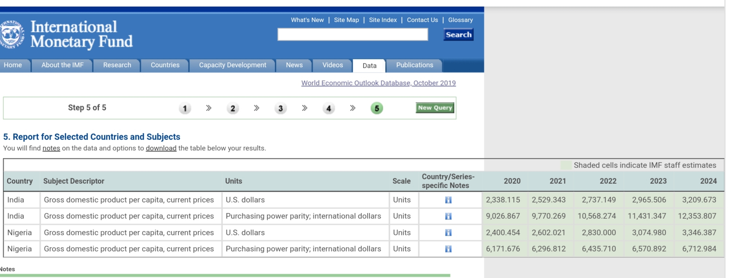Click the 2022 column header

pyautogui.click(x=608, y=181)
